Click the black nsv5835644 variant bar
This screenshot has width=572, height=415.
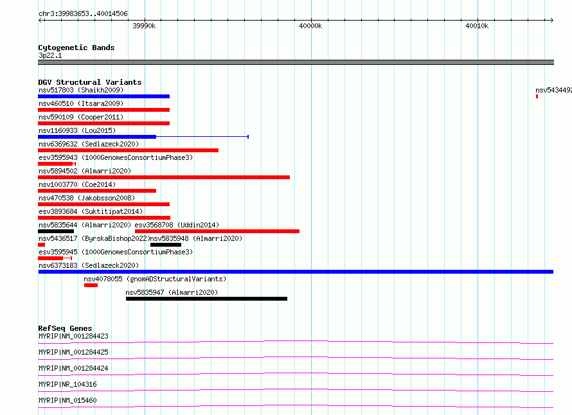(x=56, y=231)
